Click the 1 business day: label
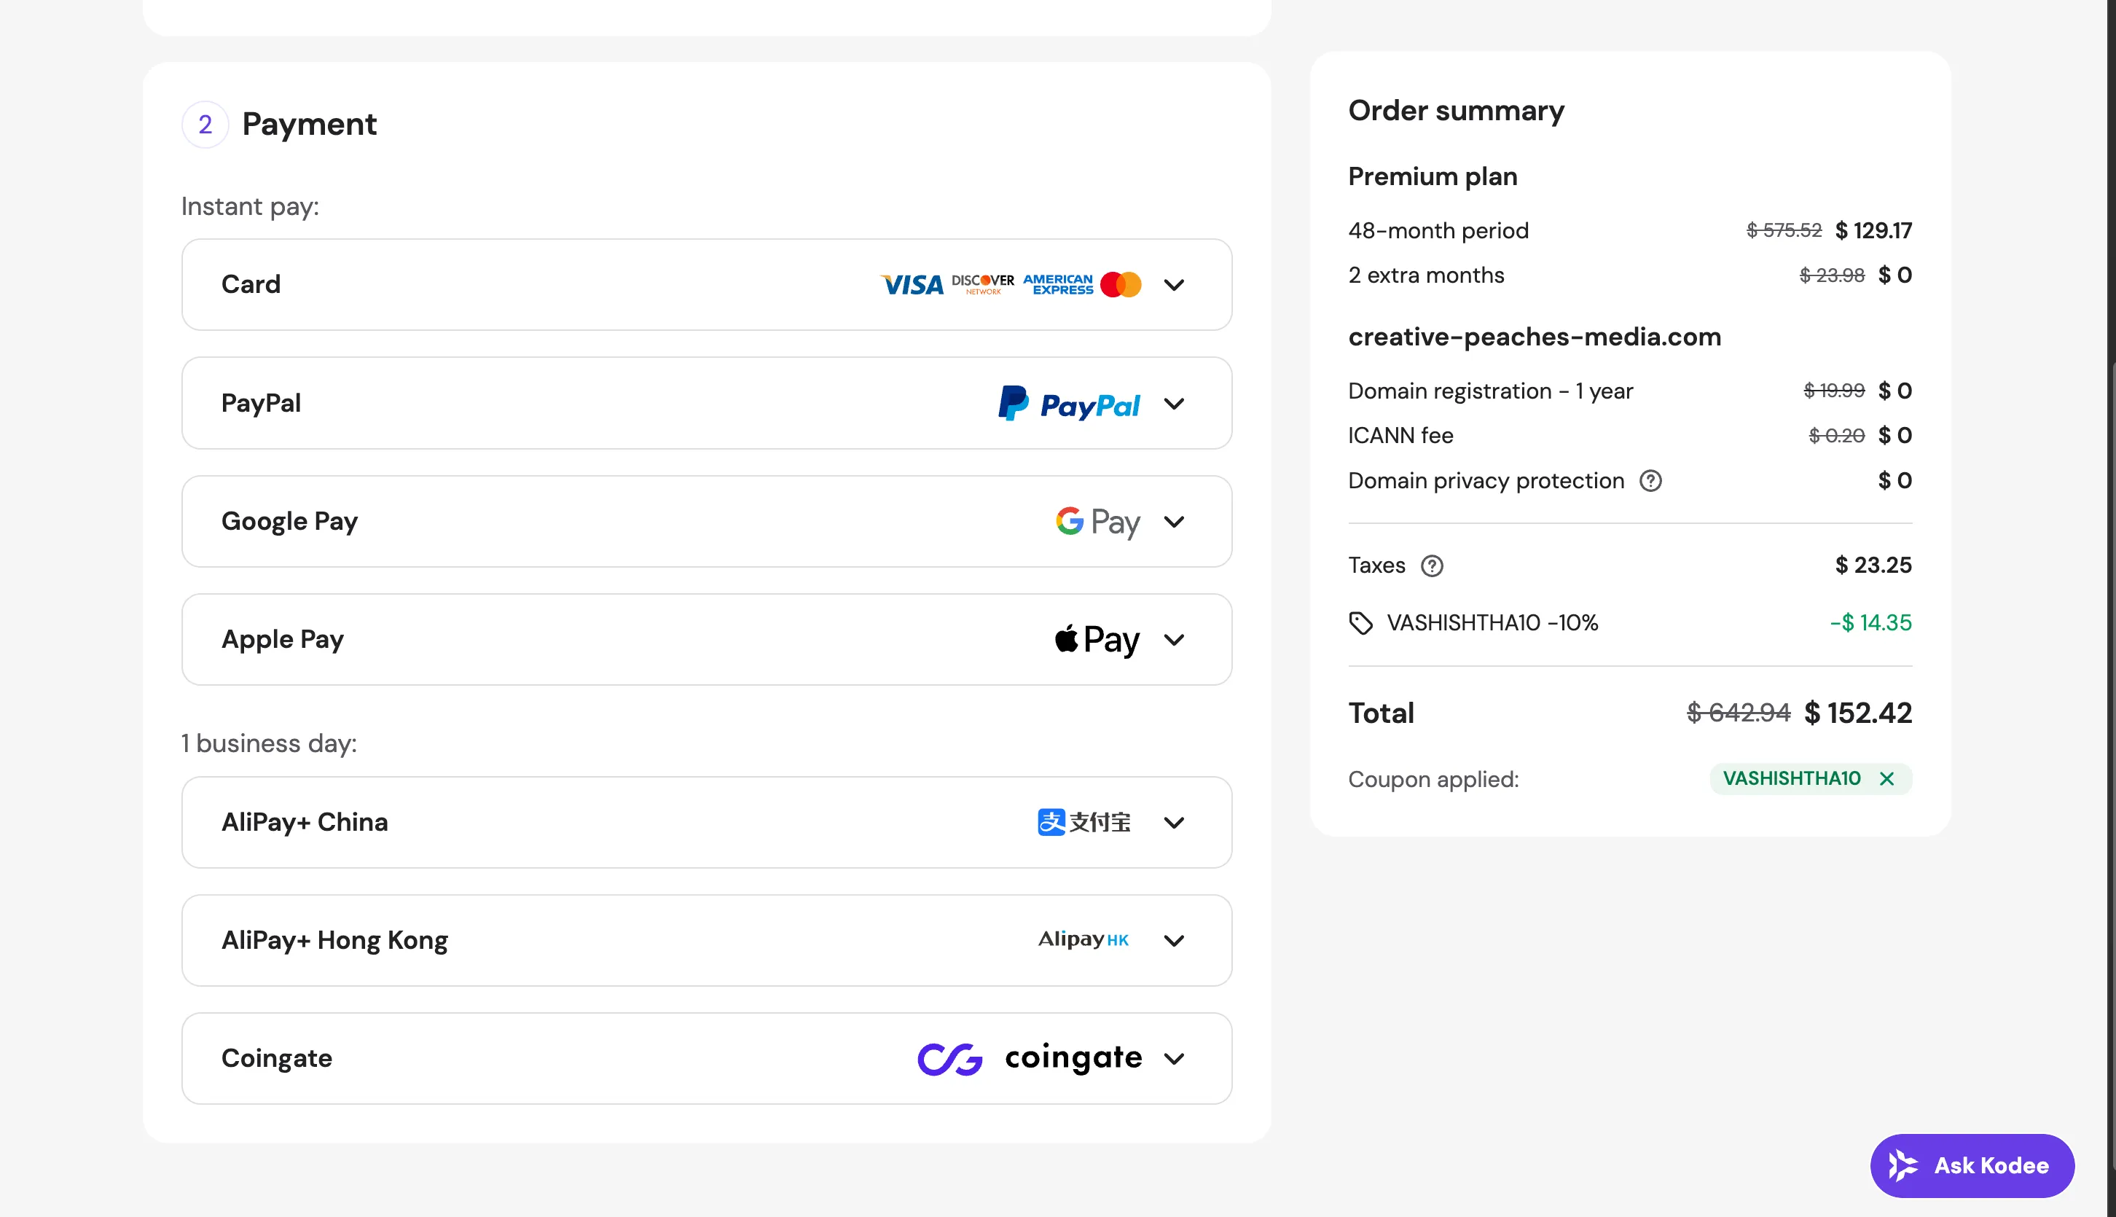This screenshot has height=1217, width=2116. pos(269,744)
